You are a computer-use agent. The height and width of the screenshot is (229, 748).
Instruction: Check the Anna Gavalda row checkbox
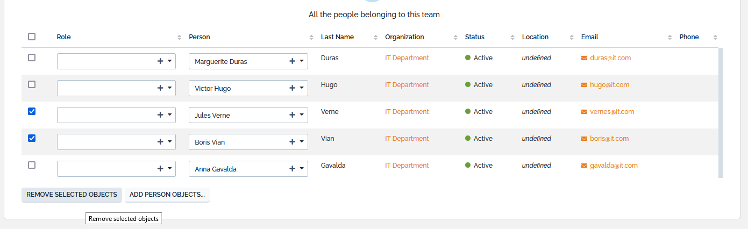(32, 165)
